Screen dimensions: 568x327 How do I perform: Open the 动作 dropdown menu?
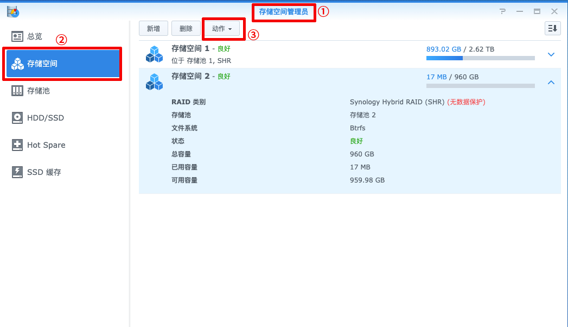coord(222,29)
